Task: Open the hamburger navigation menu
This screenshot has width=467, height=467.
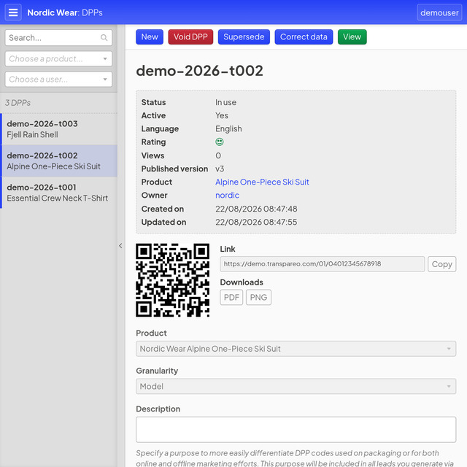Action: point(13,12)
